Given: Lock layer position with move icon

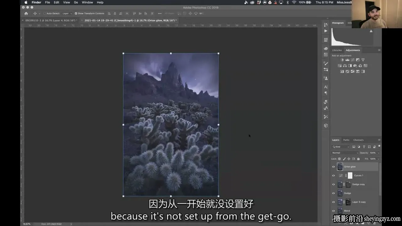Looking at the screenshot, I should (349, 159).
